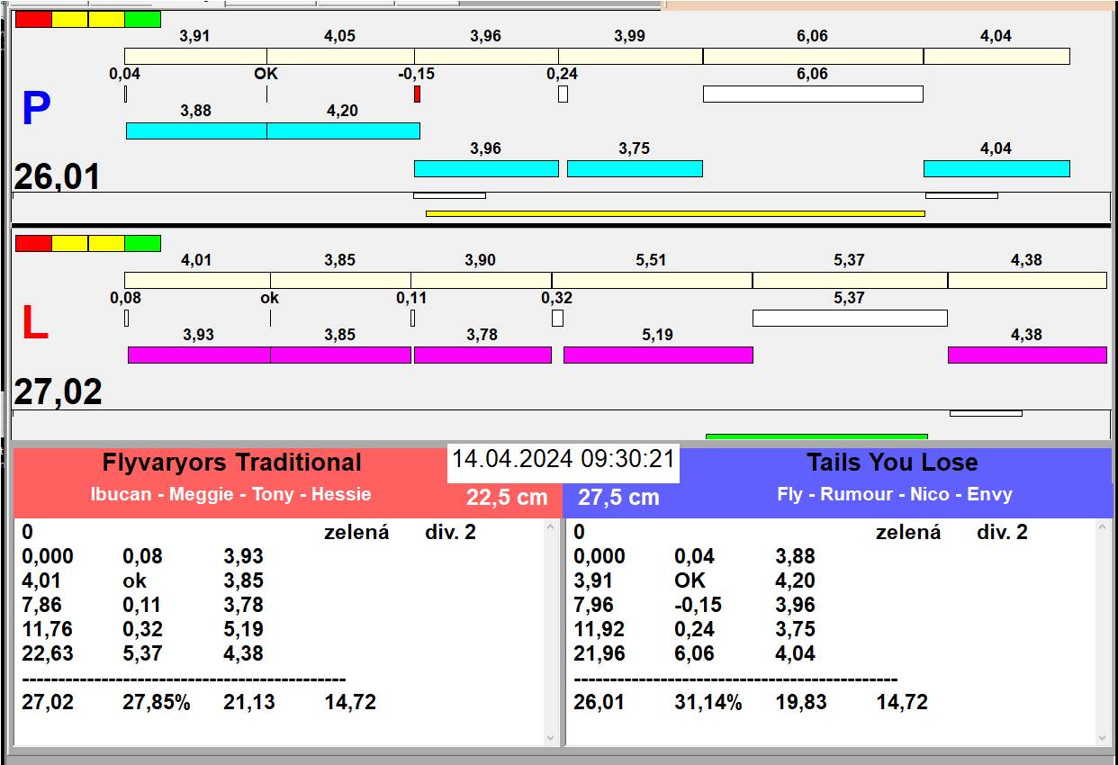Click 7,96 in the Tails You Lose table
Viewport: 1118px width, 765px height.
click(x=594, y=605)
